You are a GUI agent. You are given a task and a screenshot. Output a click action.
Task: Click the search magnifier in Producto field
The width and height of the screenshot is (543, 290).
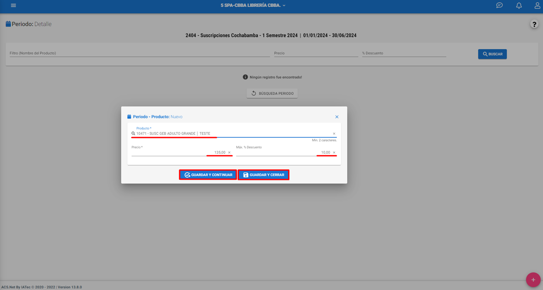click(133, 134)
